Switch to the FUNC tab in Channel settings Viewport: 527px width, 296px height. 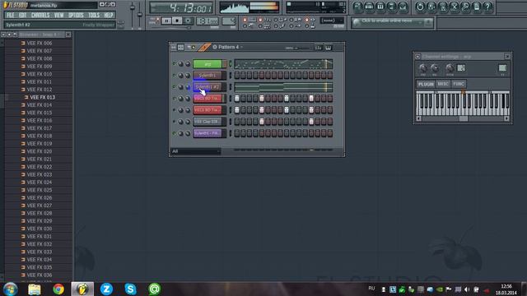[459, 84]
